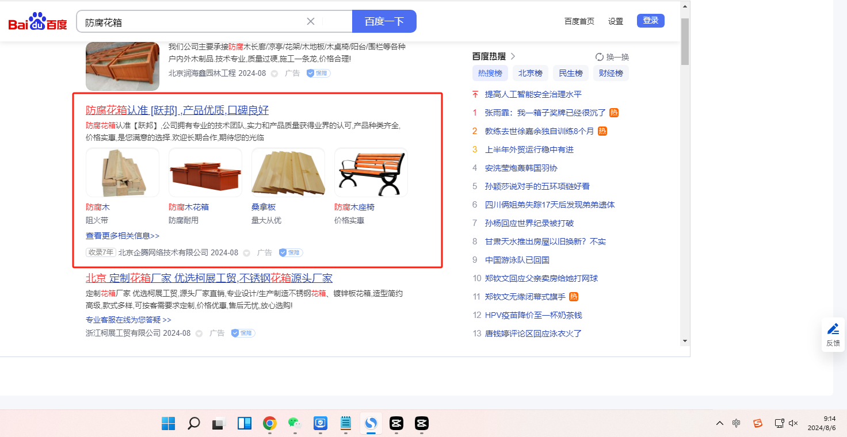
Task: Open the rightmost CapCut icon in taskbar
Action: click(421, 423)
